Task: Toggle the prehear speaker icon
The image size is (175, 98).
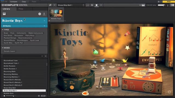Action: (4, 96)
